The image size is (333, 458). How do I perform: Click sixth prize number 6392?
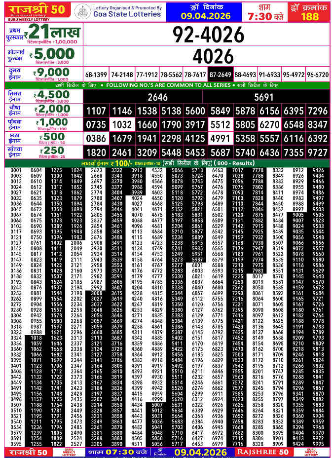tap(318, 139)
